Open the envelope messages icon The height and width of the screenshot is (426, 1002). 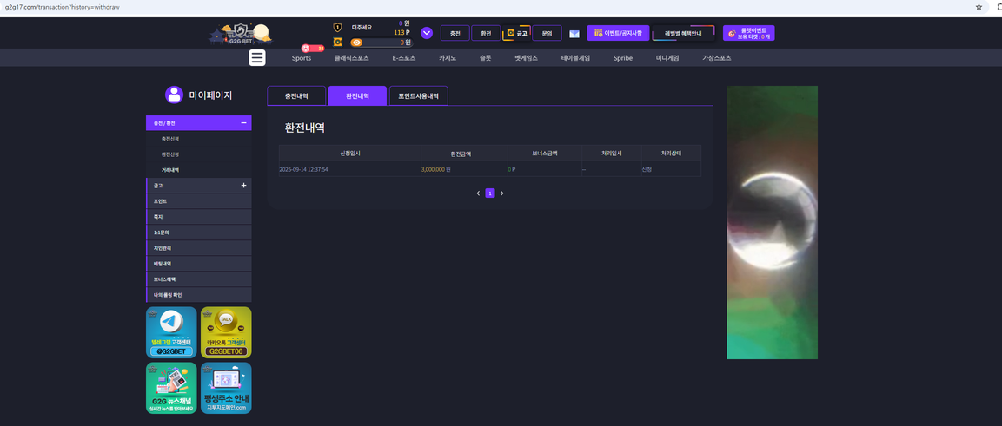[x=574, y=34]
